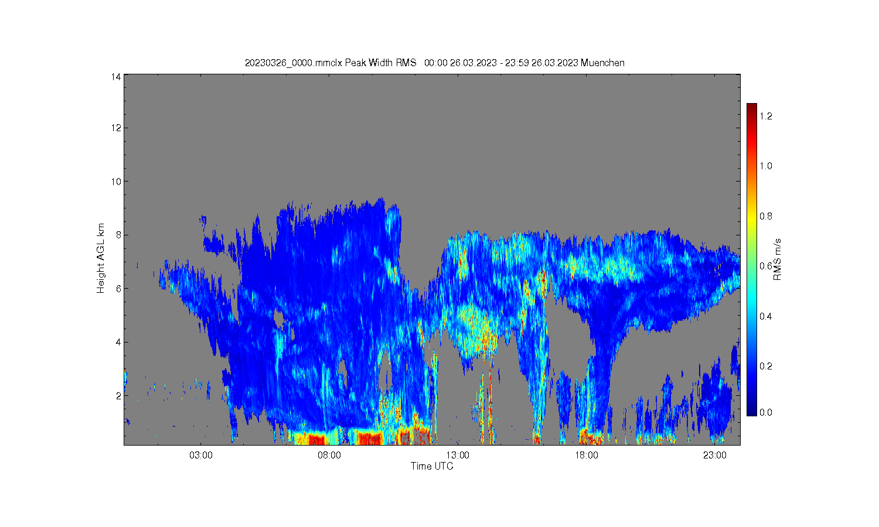Click the height tick label 12
Screen dimensions: 879x527
click(117, 128)
